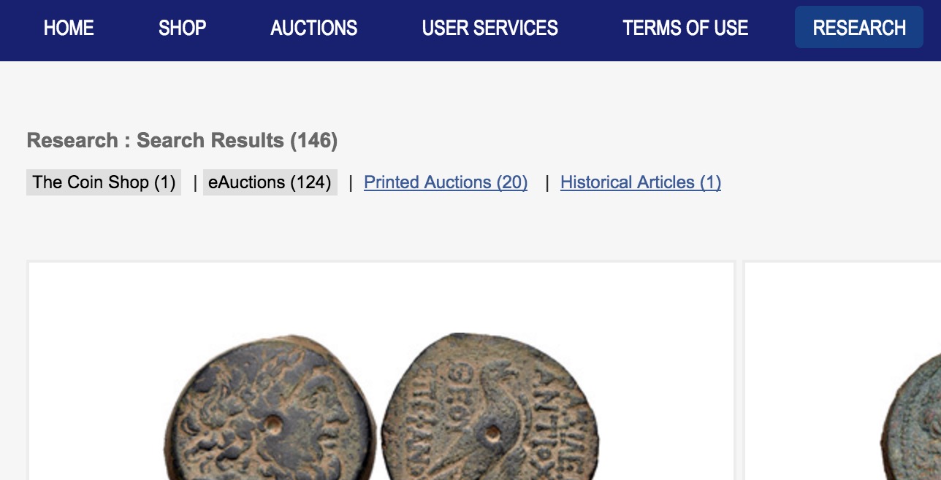Click the highlighted RESEARCH nav button
This screenshot has width=941, height=480.
point(858,28)
